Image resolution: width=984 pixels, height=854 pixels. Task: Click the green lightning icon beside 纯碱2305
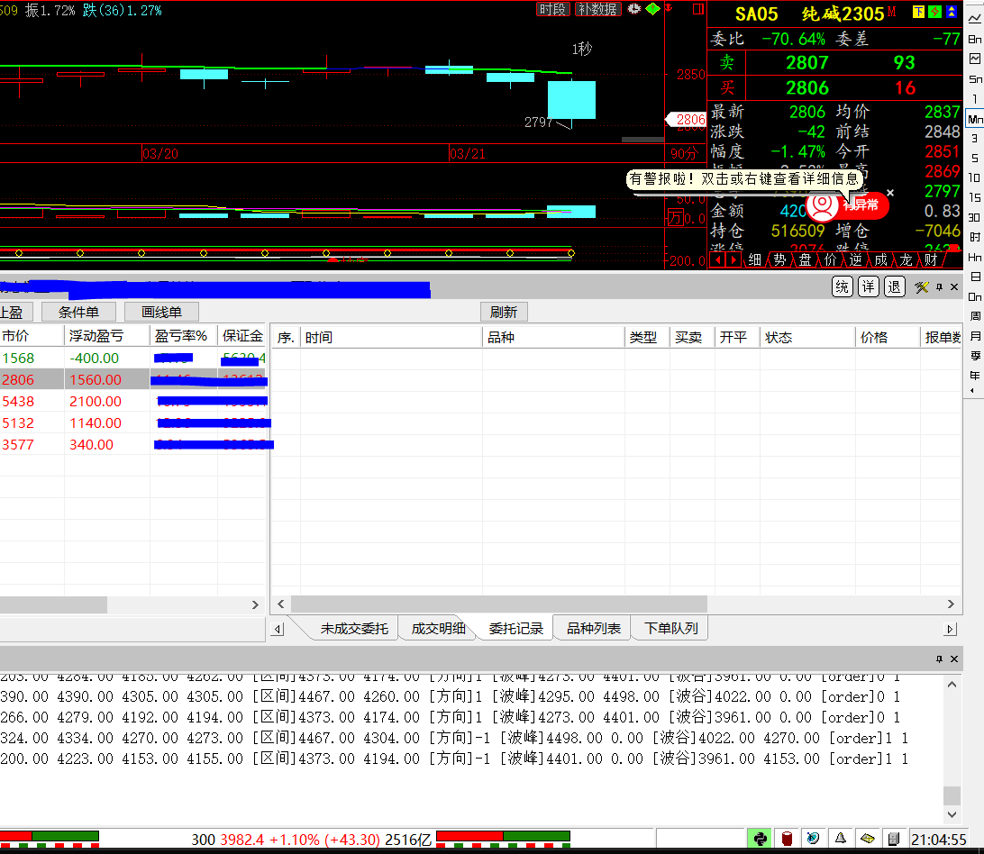934,12
